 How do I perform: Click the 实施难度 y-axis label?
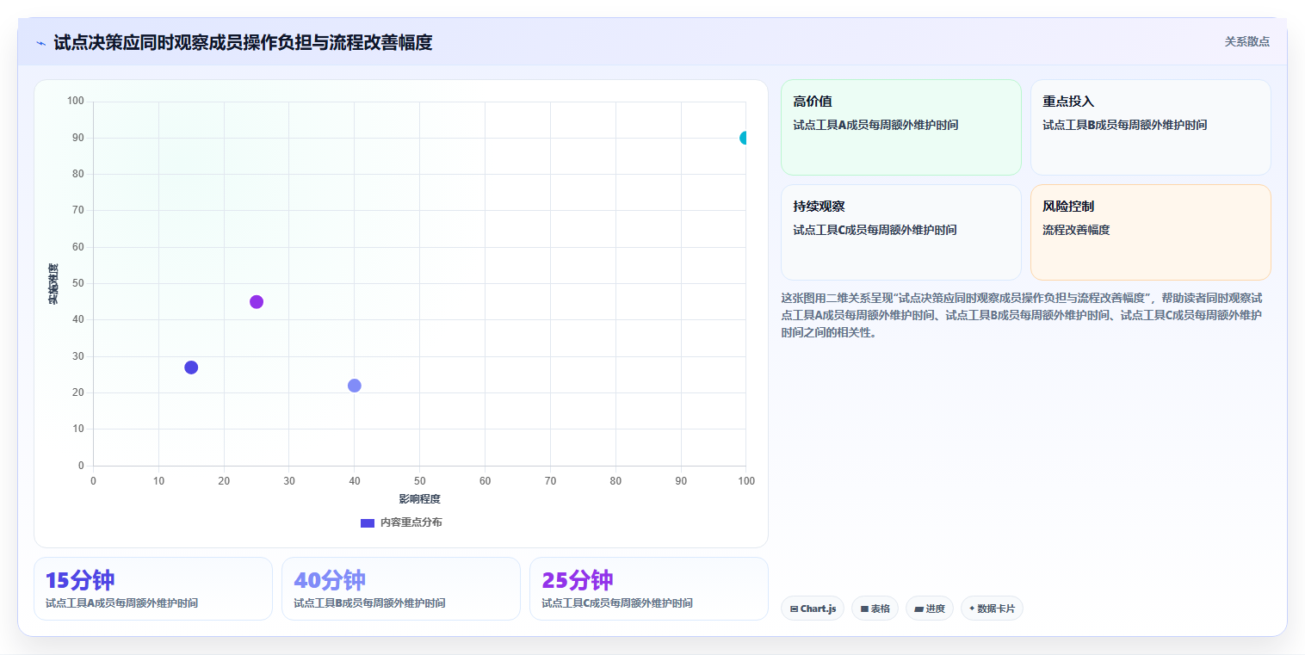point(53,284)
